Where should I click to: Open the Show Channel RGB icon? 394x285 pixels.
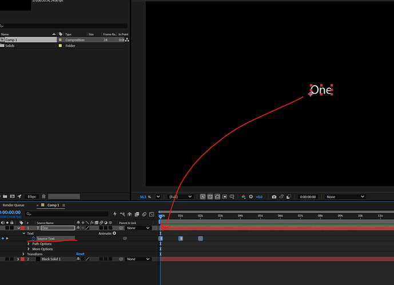click(244, 196)
